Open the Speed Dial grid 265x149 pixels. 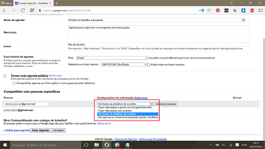pos(32,10)
